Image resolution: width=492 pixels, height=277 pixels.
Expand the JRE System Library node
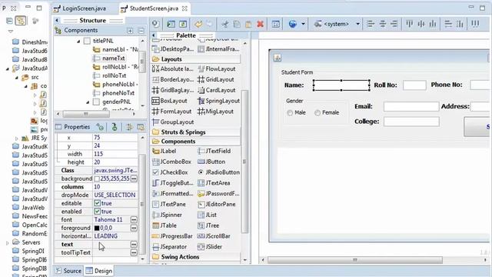click(17, 138)
